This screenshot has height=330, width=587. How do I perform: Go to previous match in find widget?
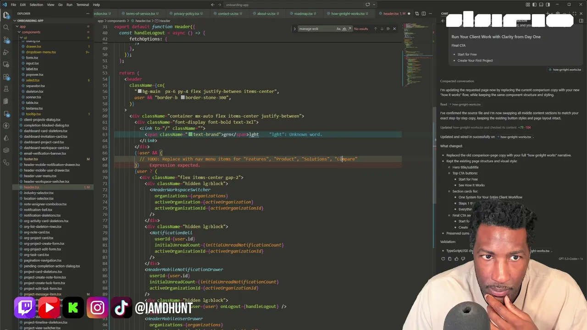[375, 28]
